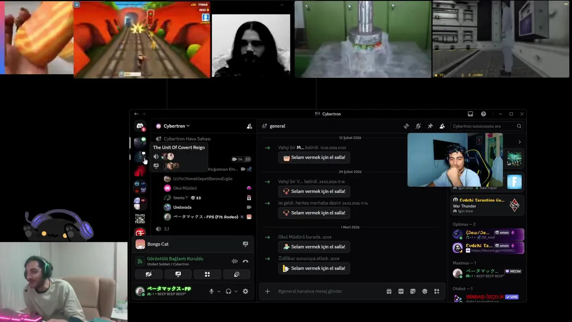Open the emoji picker
This screenshot has width=572, height=322.
(x=425, y=291)
